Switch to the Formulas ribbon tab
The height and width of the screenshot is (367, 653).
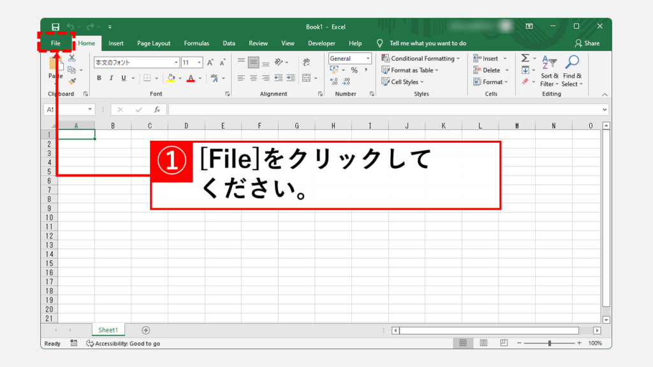tap(196, 43)
